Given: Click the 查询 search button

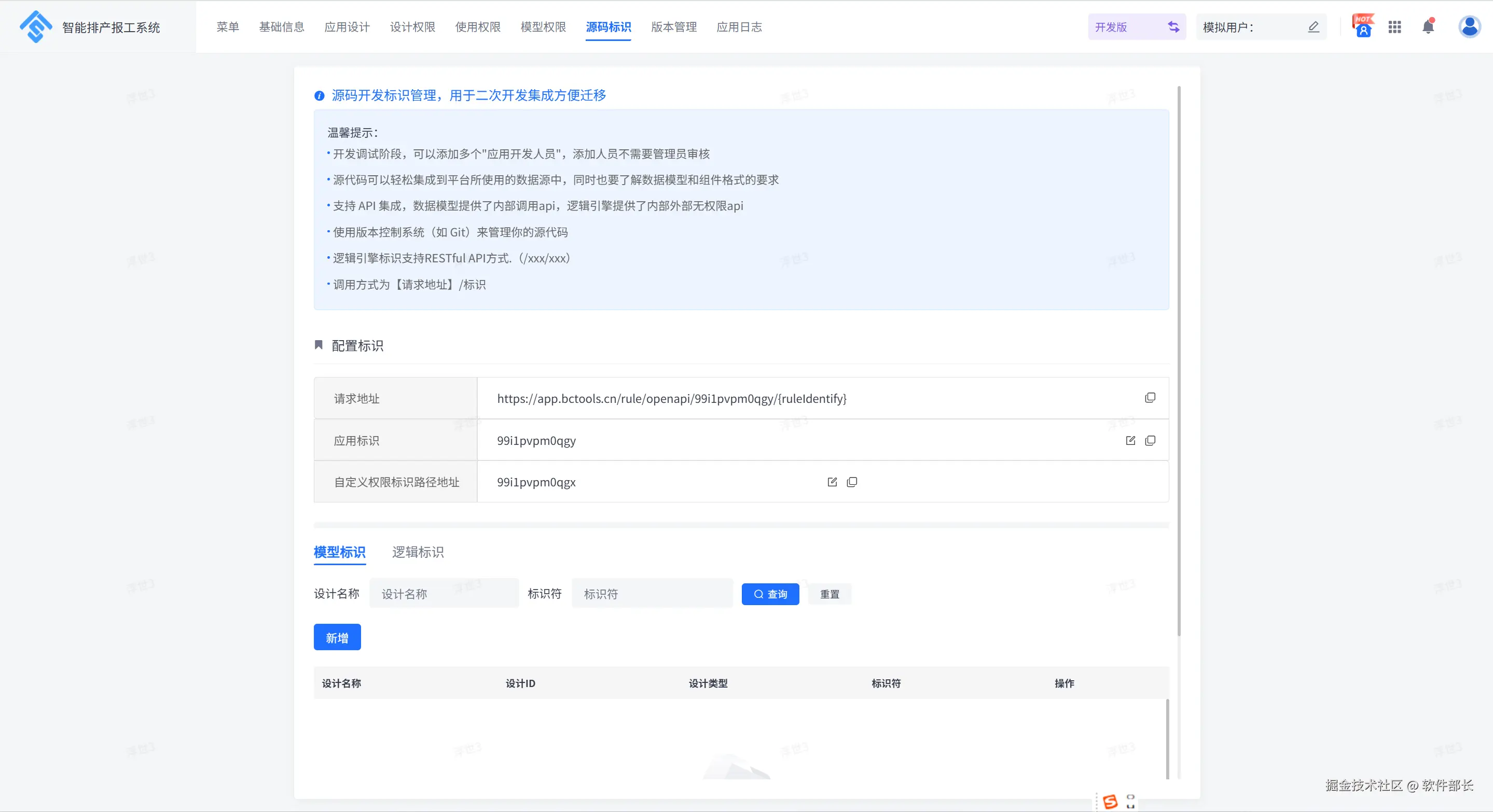Looking at the screenshot, I should point(770,594).
